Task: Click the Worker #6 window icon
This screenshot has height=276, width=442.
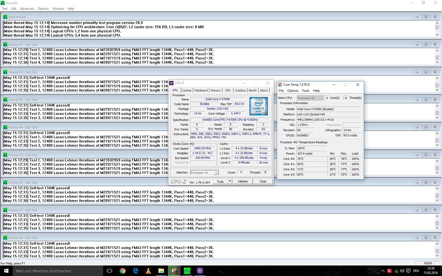Action: [x=5, y=182]
